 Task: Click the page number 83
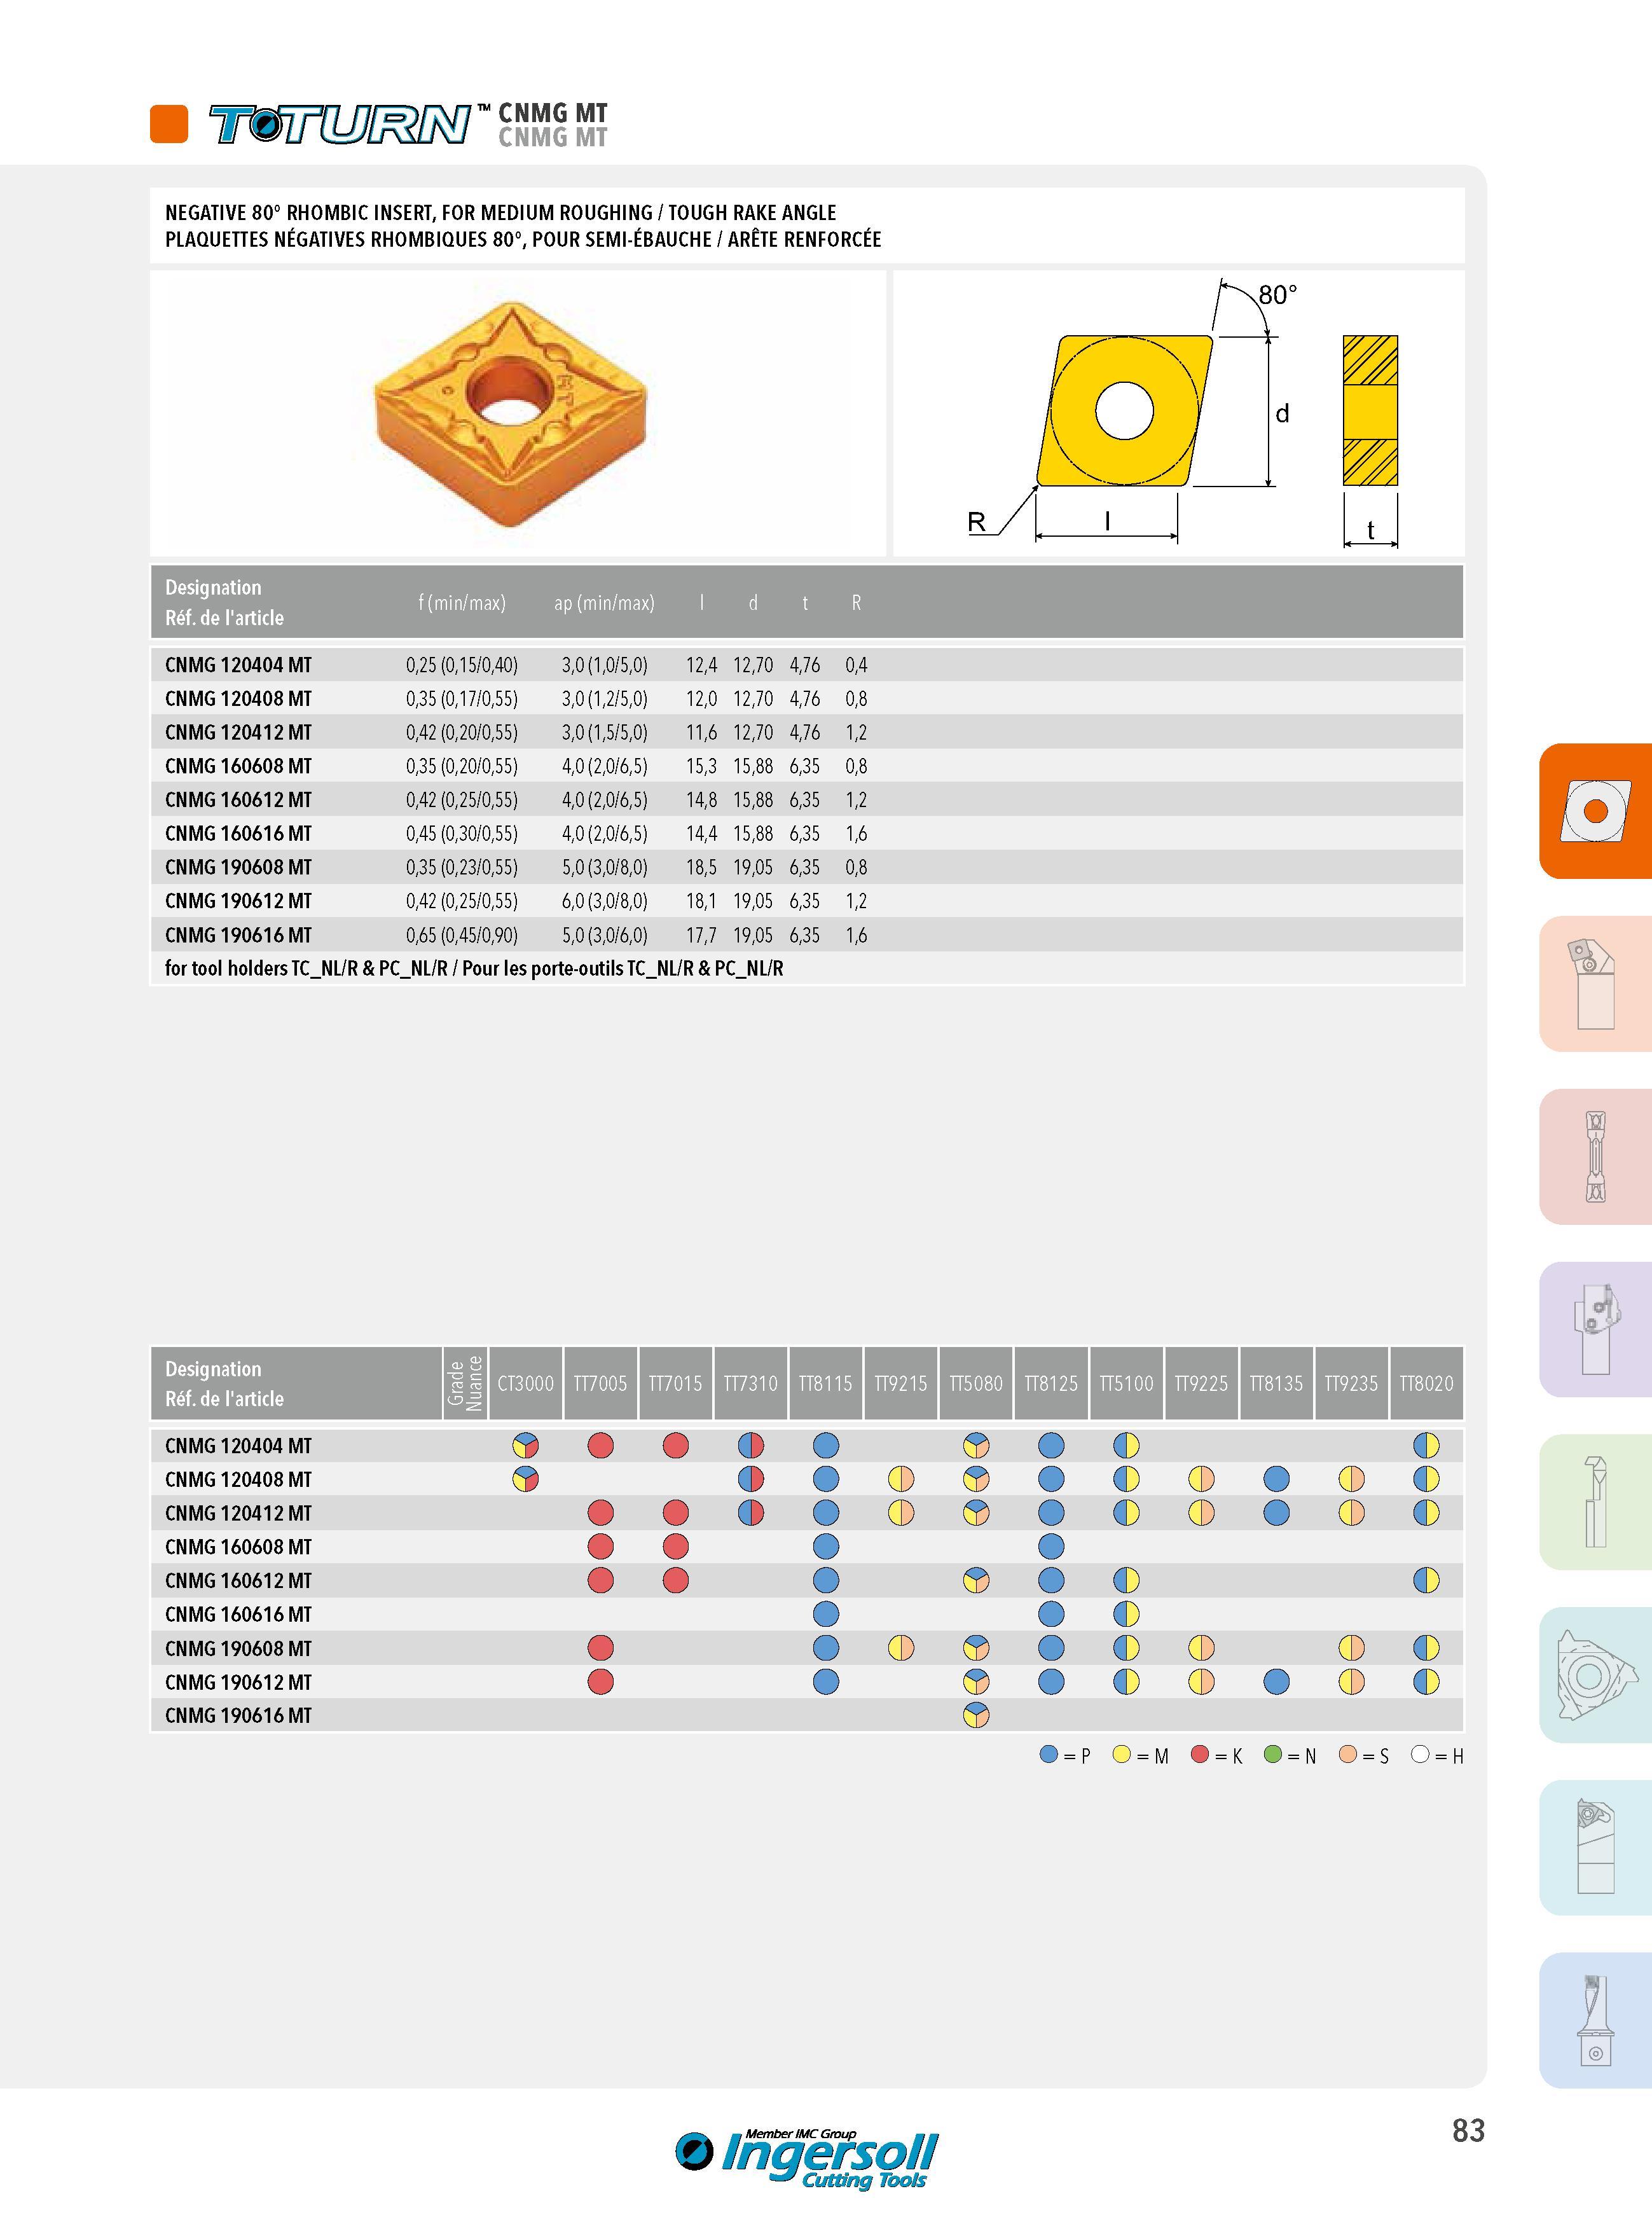pyautogui.click(x=1468, y=2131)
